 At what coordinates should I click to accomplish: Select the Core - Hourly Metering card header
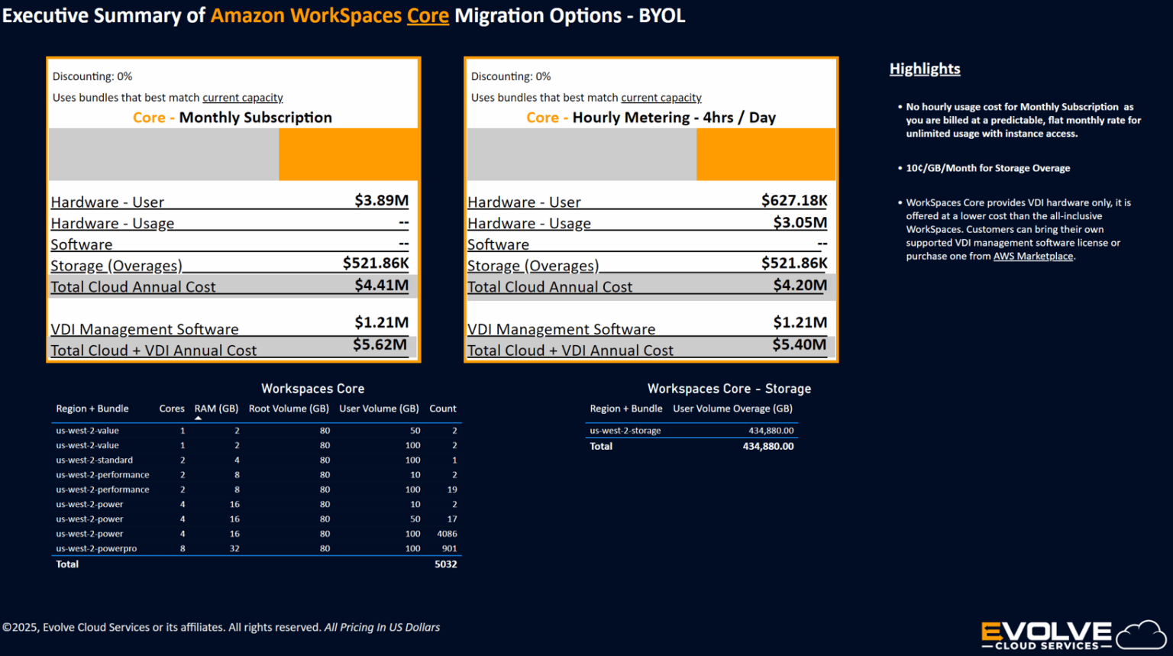(650, 117)
